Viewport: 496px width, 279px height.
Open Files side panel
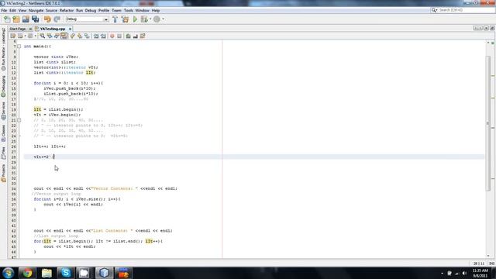pos(3,153)
